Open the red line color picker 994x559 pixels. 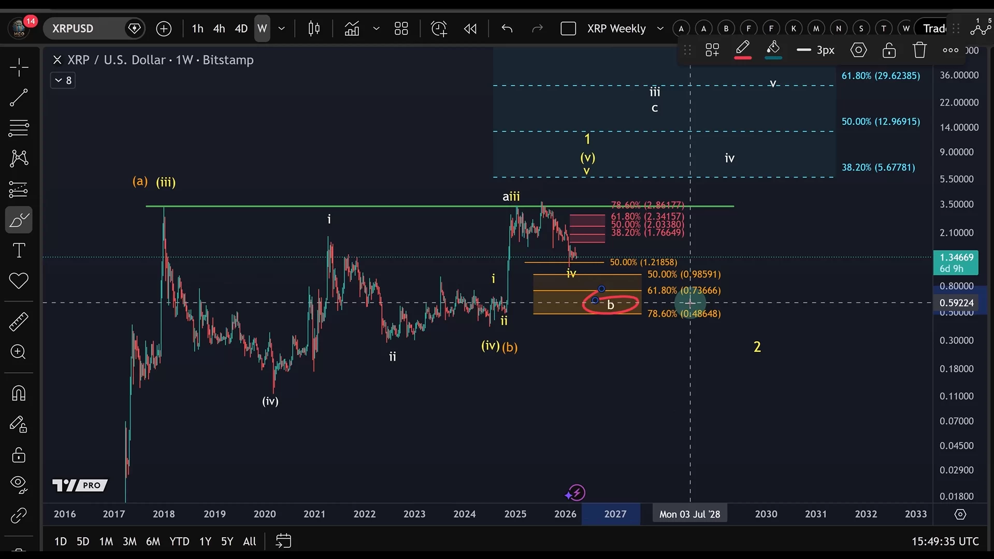pos(742,50)
